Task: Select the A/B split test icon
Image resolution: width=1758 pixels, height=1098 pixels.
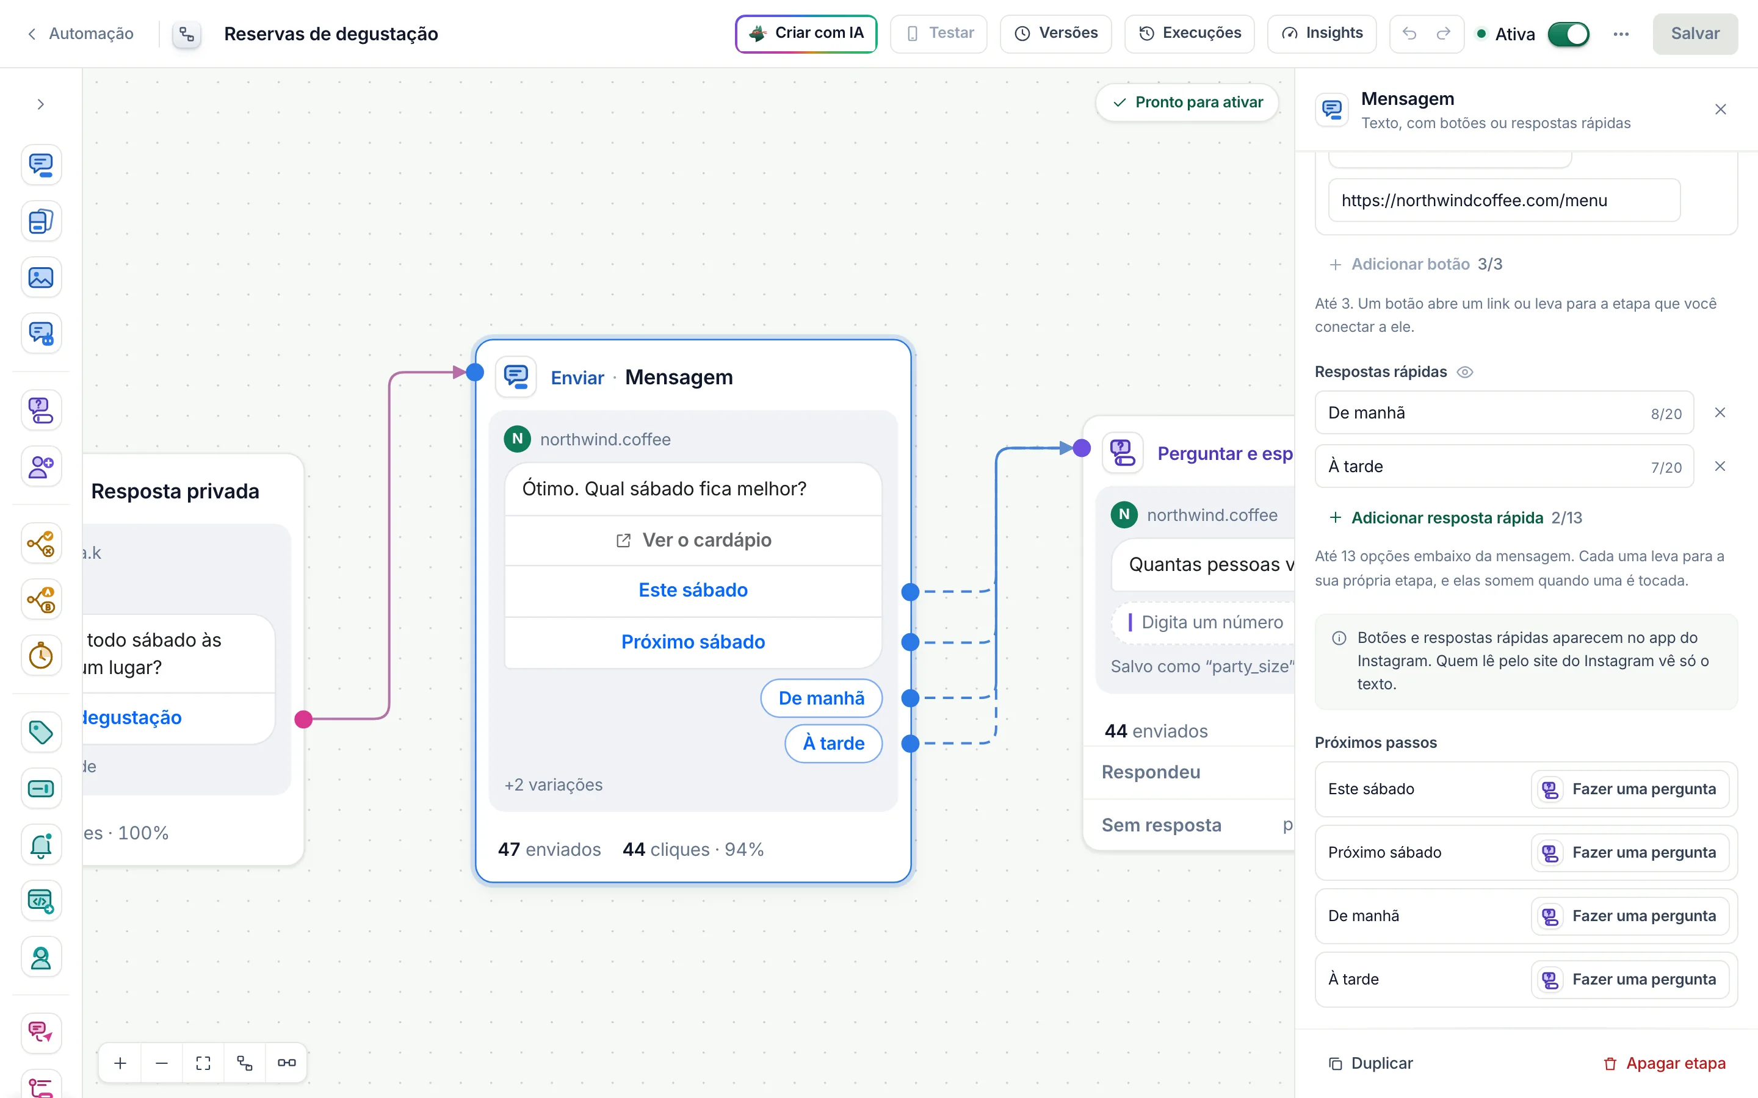Action: pyautogui.click(x=41, y=599)
